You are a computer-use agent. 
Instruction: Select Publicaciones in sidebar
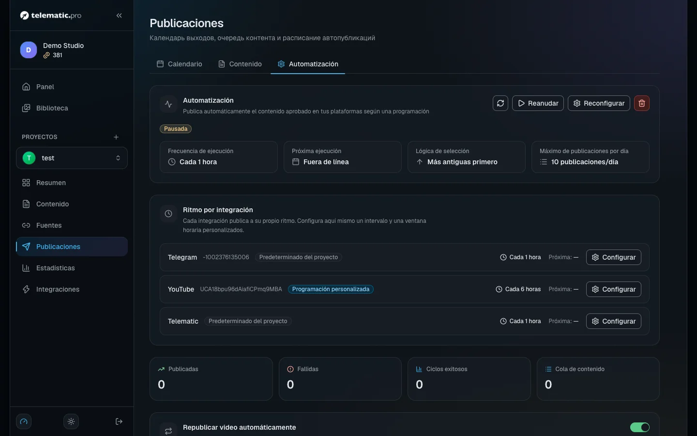coord(72,247)
